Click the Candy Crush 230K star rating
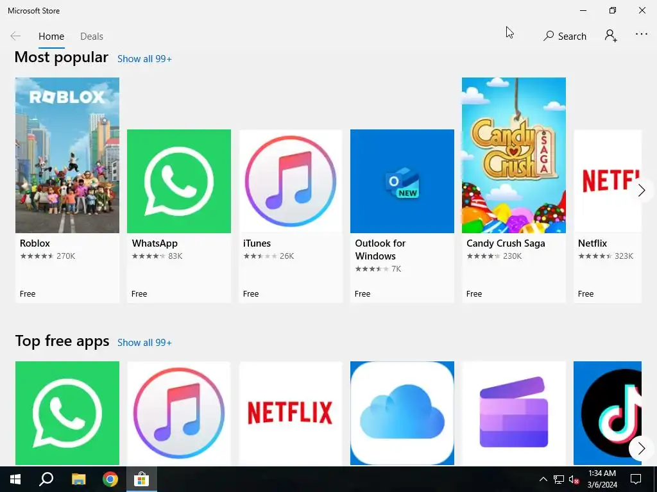 (x=494, y=256)
